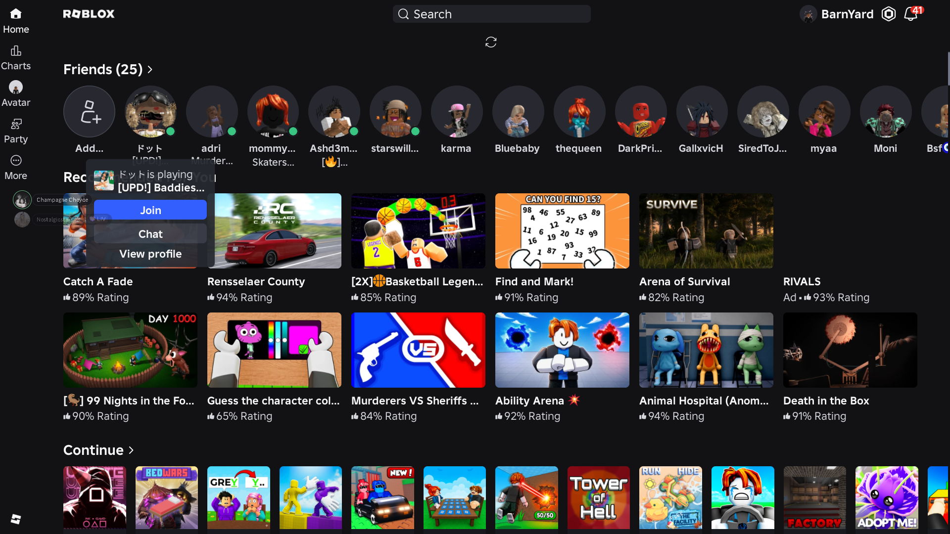Screen dimensions: 950x534
Task: Open Find and Mark! thumbnail
Action: coord(562,231)
